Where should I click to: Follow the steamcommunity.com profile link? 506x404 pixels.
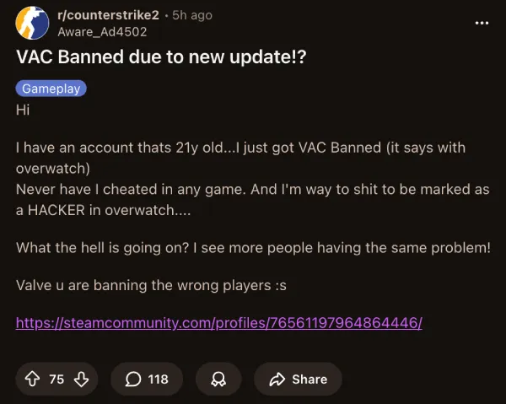(x=219, y=323)
